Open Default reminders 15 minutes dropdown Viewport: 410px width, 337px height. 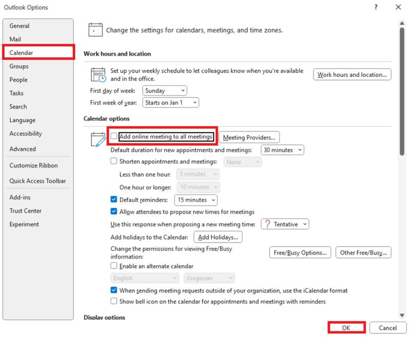[196, 200]
